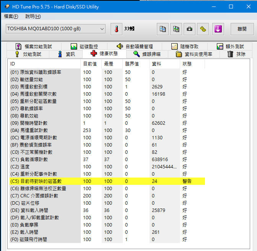Click the copy screenshot toolbar icon
This screenshot has width=257, height=251.
[176, 29]
